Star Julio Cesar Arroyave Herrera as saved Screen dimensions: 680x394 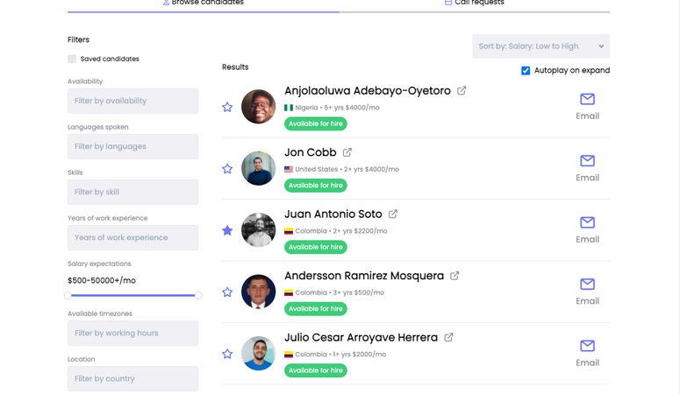point(227,354)
